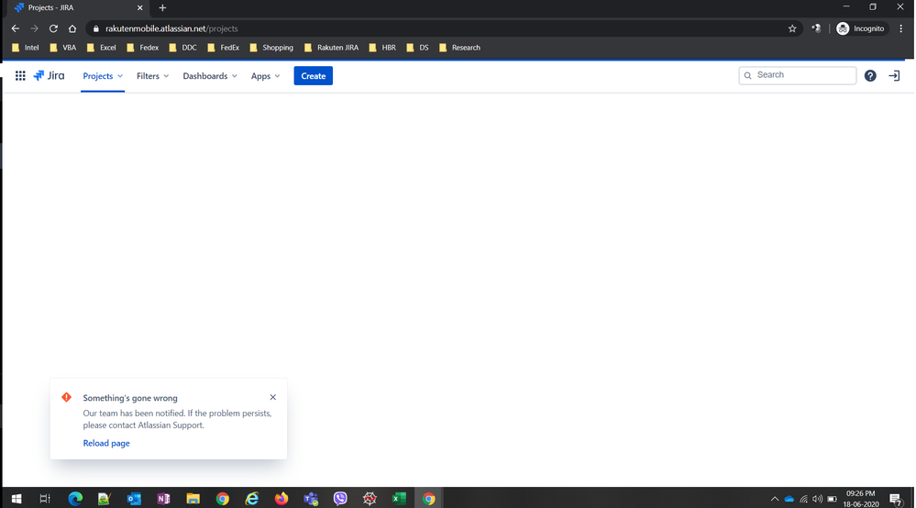The height and width of the screenshot is (508, 916).
Task: Open the Windows Start menu
Action: click(x=17, y=498)
